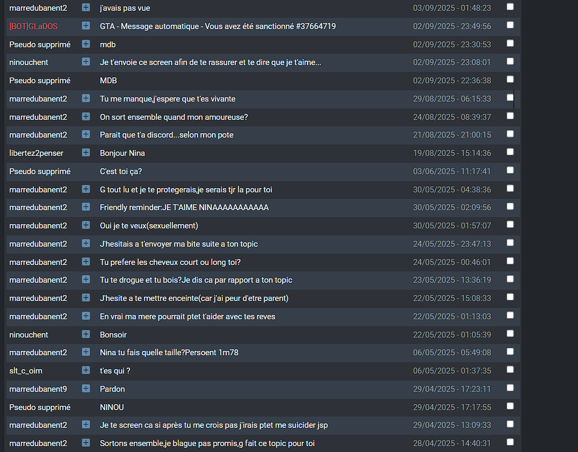Click plus icon beside ninouchent 'Je t'envoie ce screen'
The width and height of the screenshot is (578, 452).
(86, 62)
